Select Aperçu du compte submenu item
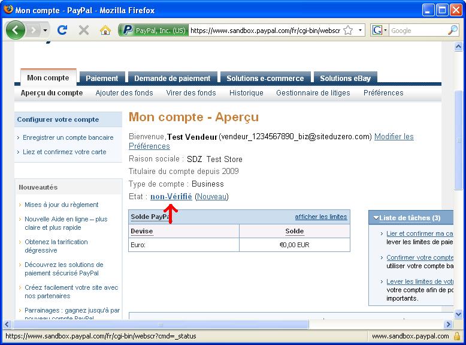 (x=52, y=93)
